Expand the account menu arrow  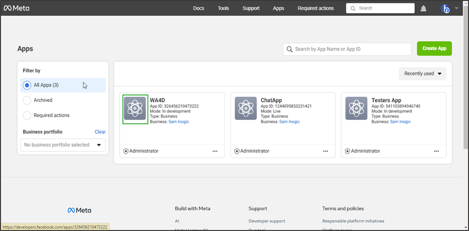click(x=457, y=8)
